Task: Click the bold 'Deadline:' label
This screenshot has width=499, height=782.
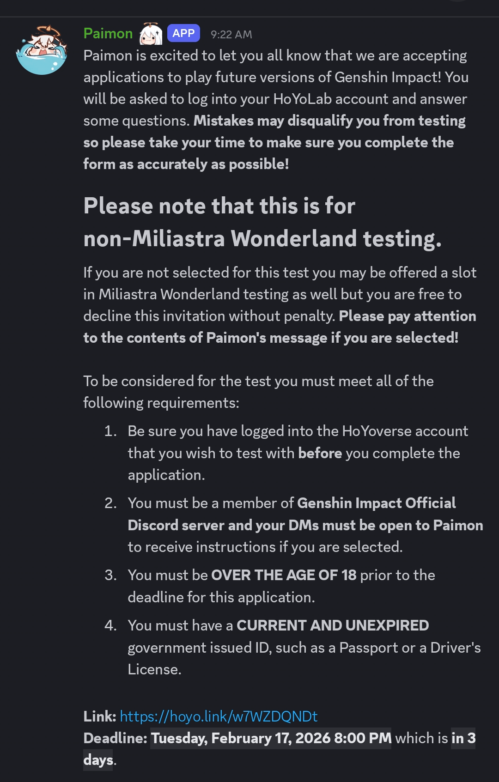Action: (115, 738)
